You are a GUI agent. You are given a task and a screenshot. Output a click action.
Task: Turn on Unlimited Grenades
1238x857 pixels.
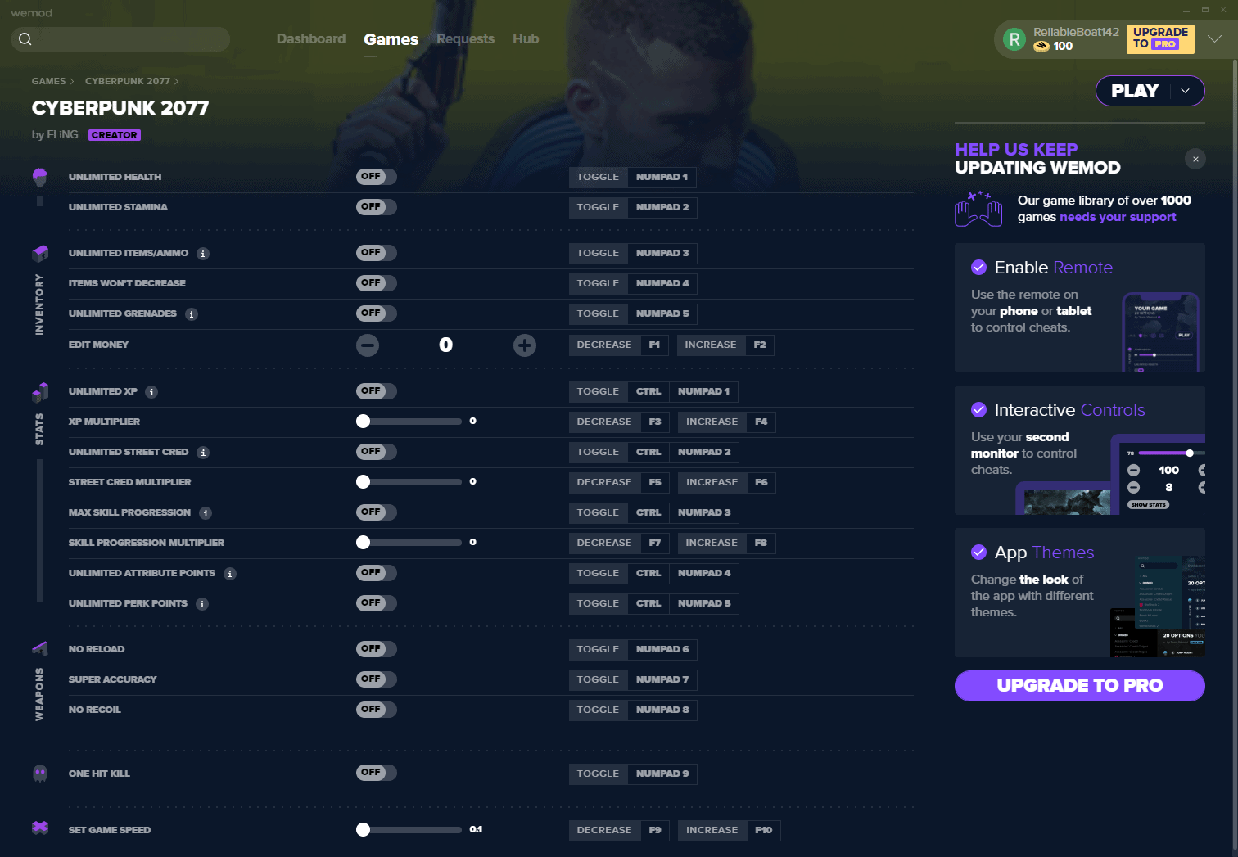[377, 313]
